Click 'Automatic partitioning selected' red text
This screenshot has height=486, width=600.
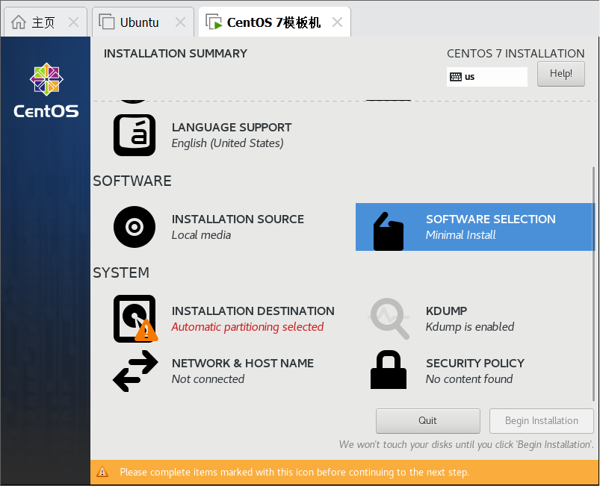tap(247, 327)
